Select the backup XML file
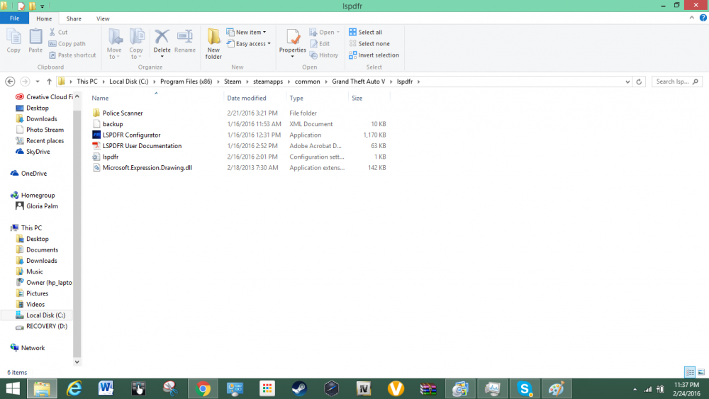Viewport: 709px width, 399px height. tap(113, 124)
